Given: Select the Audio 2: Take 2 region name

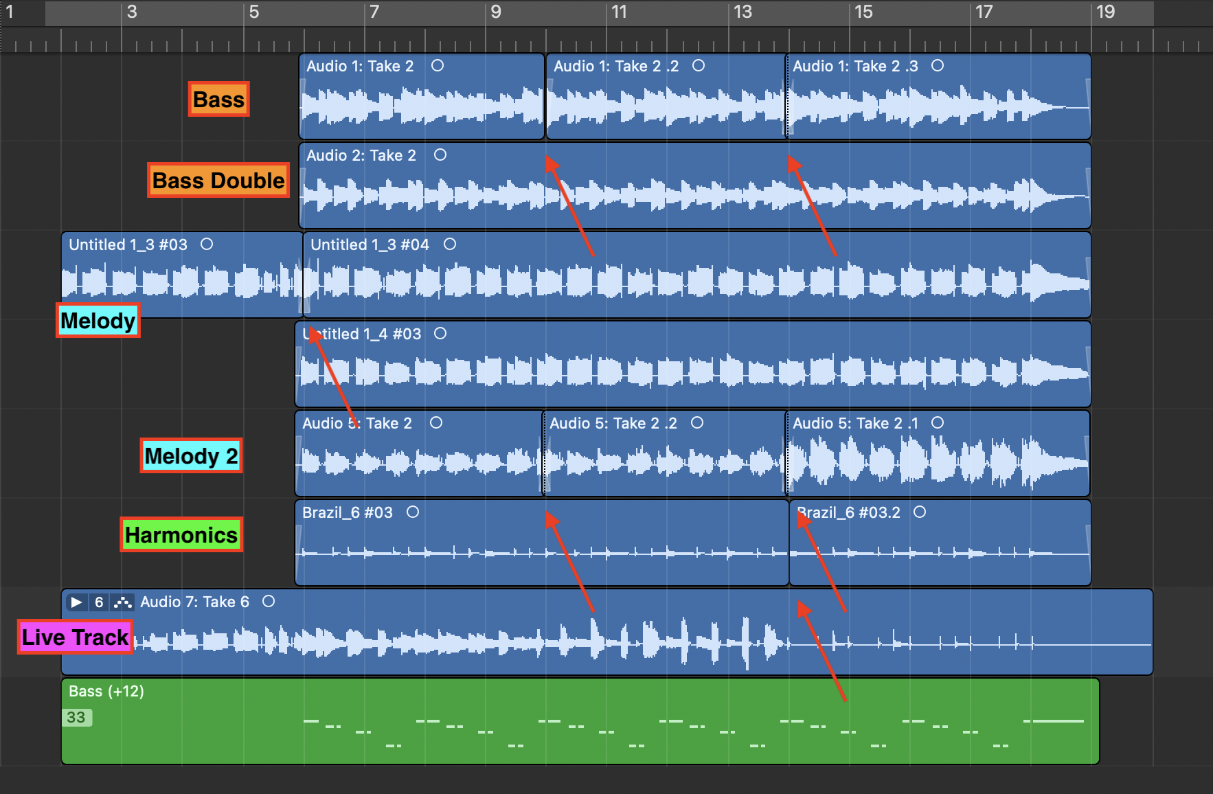Looking at the screenshot, I should 361,155.
